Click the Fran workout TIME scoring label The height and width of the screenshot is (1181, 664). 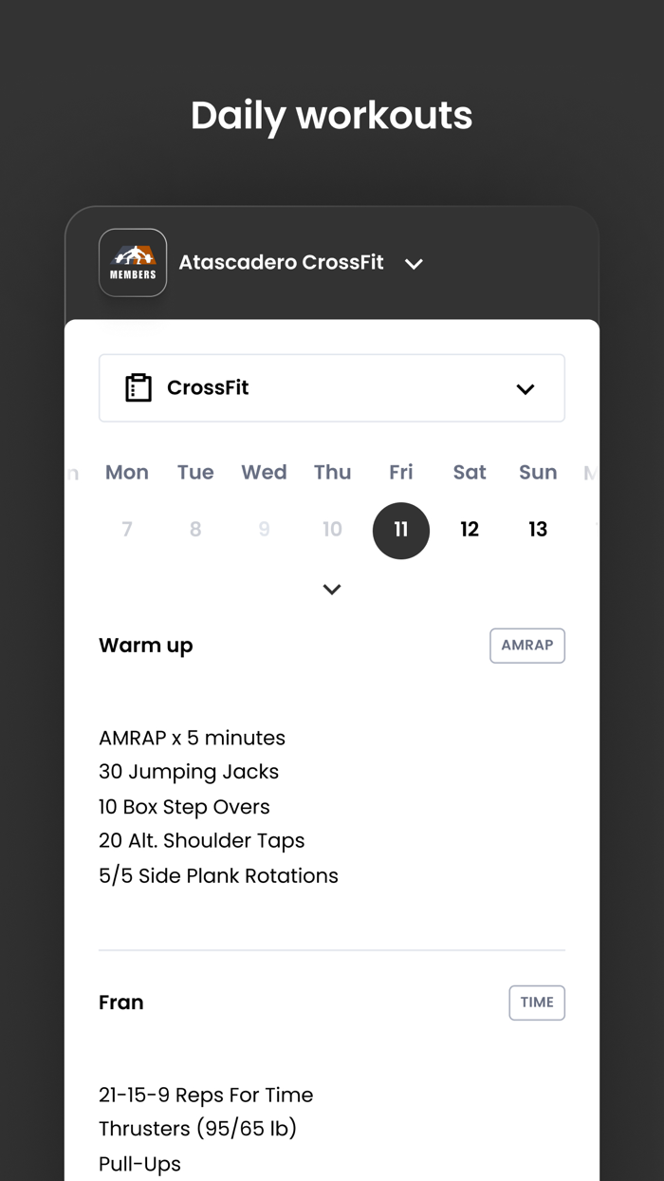pyautogui.click(x=537, y=1002)
